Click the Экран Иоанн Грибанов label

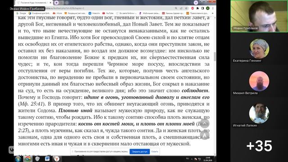pos(27,9)
